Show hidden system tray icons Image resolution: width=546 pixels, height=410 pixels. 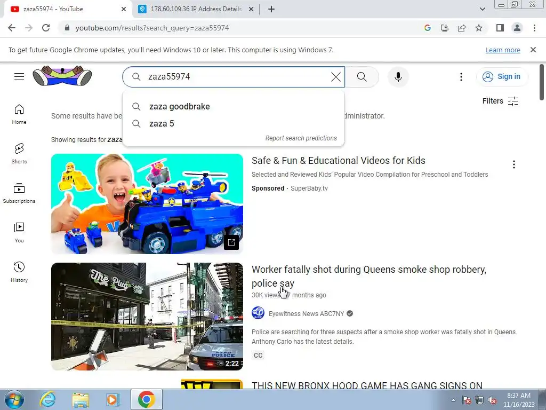pyautogui.click(x=453, y=400)
